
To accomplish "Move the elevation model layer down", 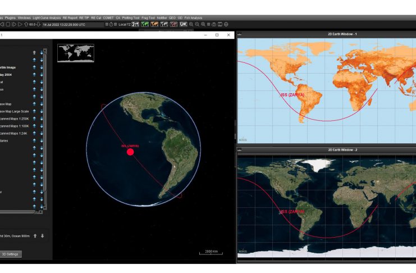I will pos(42,236).
